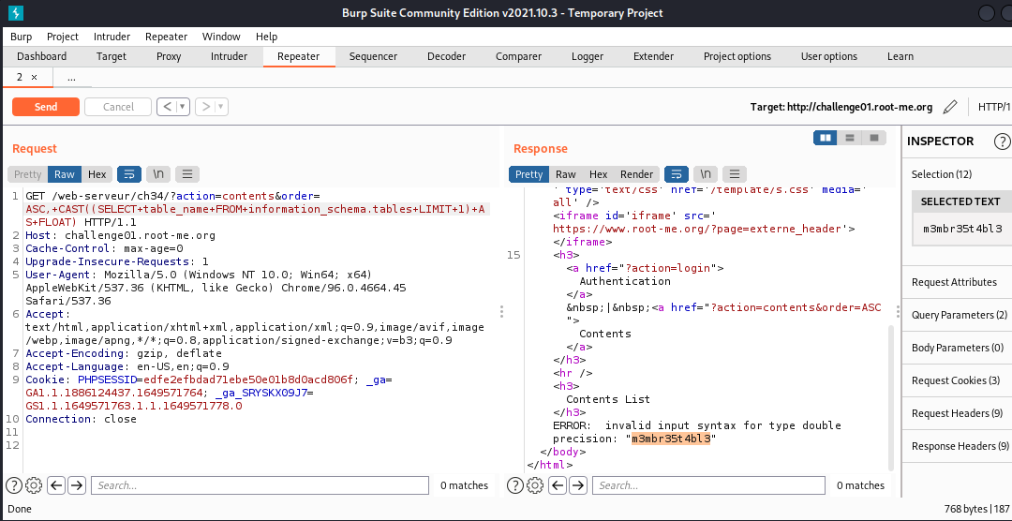Click help icon beside Request search bar
The width and height of the screenshot is (1012, 521).
tap(14, 484)
